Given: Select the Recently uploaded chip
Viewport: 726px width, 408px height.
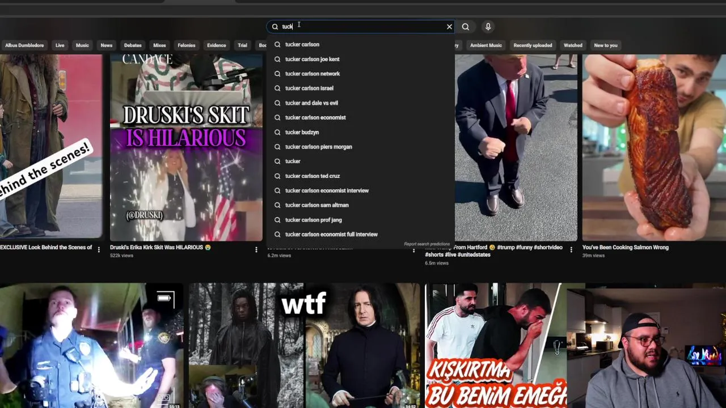Looking at the screenshot, I should (x=533, y=45).
